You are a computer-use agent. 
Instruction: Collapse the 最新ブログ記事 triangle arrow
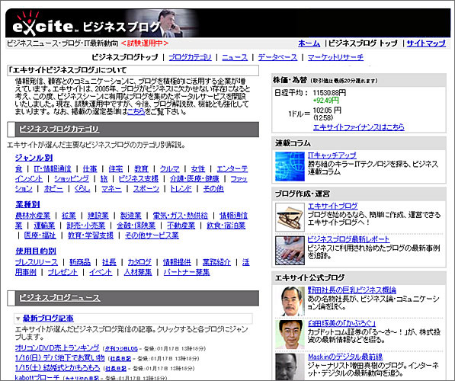pyautogui.click(x=18, y=319)
